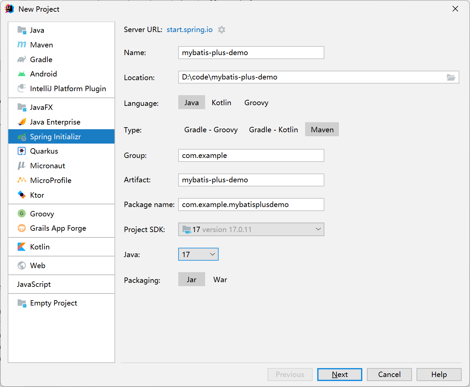This screenshot has height=387, width=470.
Task: Click the Maven generator icon in sidebar
Action: point(22,45)
